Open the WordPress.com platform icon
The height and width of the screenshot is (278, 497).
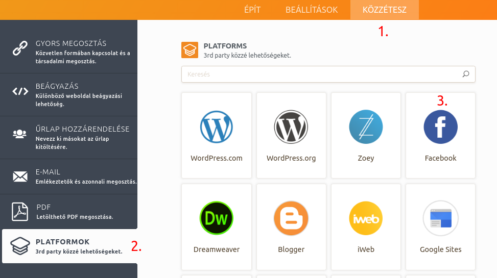pyautogui.click(x=217, y=127)
